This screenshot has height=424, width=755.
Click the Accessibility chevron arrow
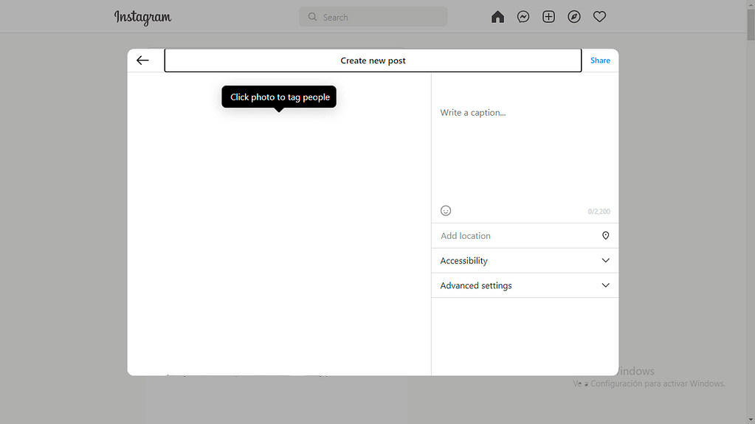(605, 260)
